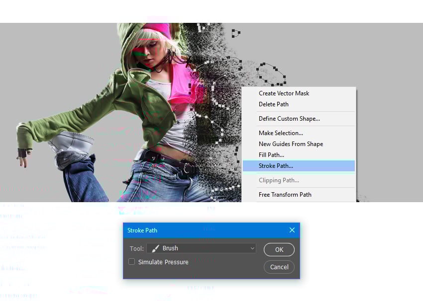Choose Make Selection from the menu

point(299,133)
